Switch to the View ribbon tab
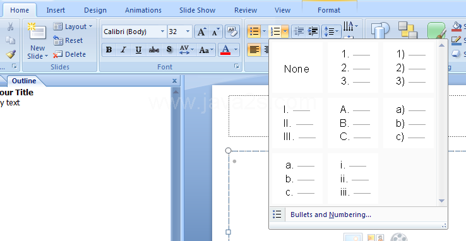 pos(282,10)
